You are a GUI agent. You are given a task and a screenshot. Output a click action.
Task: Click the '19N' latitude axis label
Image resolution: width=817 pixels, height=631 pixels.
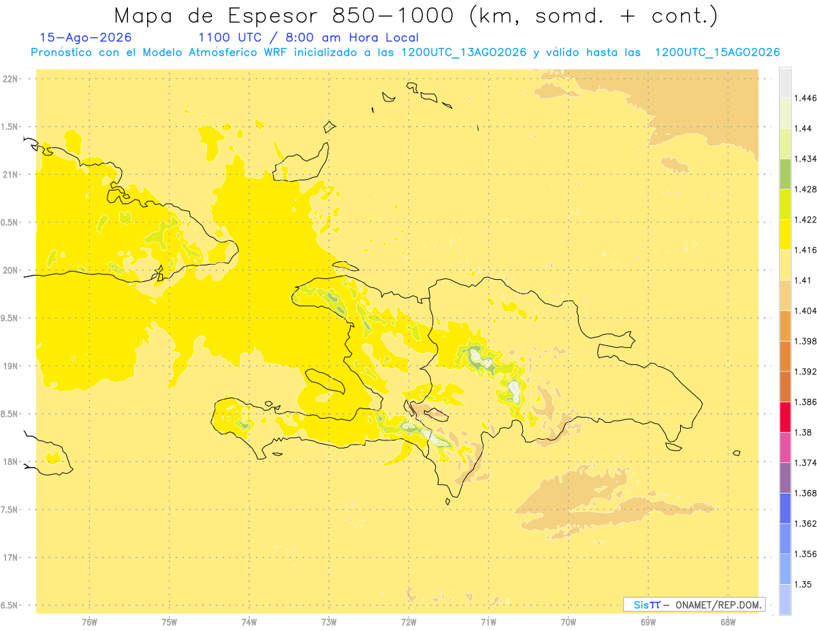click(11, 366)
